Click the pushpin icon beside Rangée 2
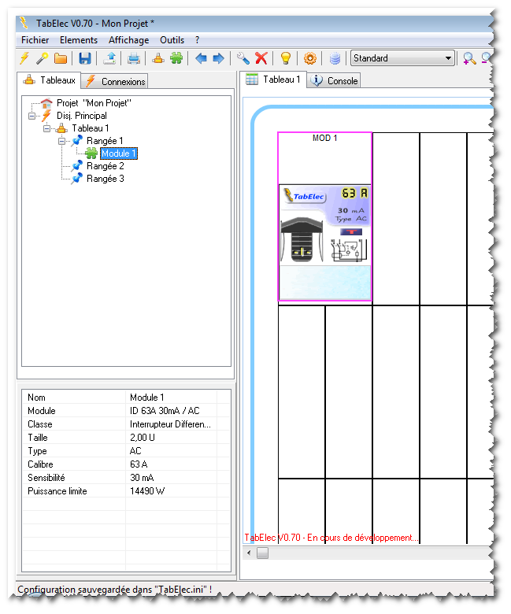The height and width of the screenshot is (614, 511). click(76, 165)
